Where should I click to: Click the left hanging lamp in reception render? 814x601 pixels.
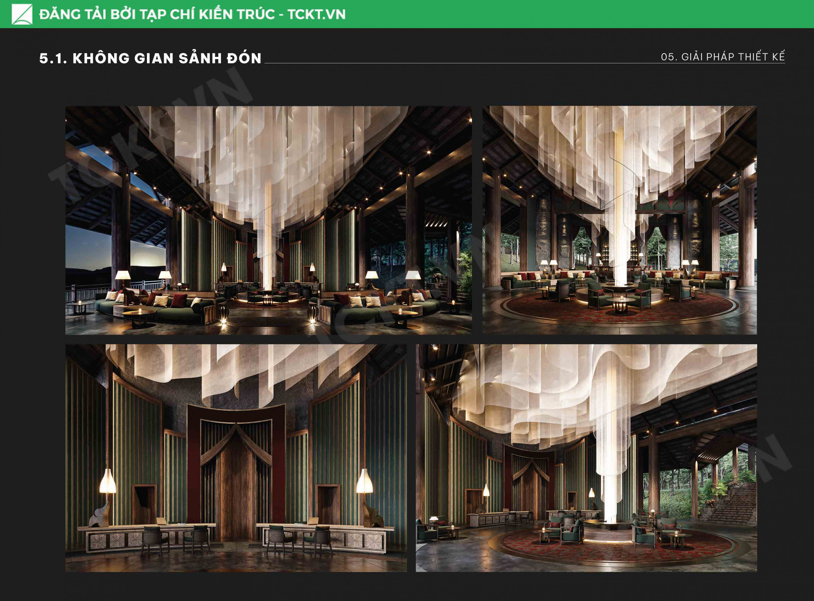coord(107,481)
